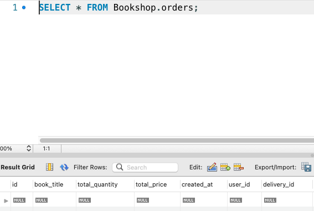Open the zoom percentage stepper arrows
Image resolution: width=314 pixels, height=211 pixels.
29,148
